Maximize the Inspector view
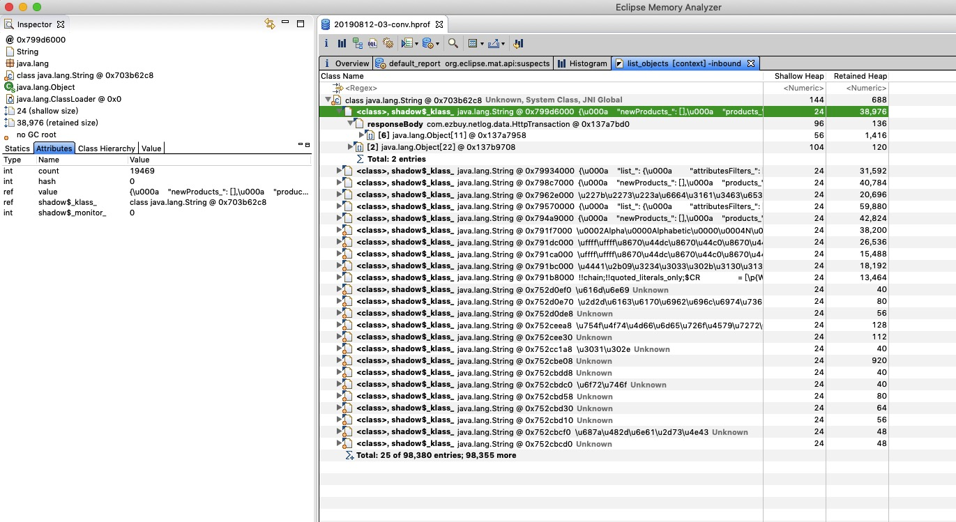 pyautogui.click(x=301, y=24)
